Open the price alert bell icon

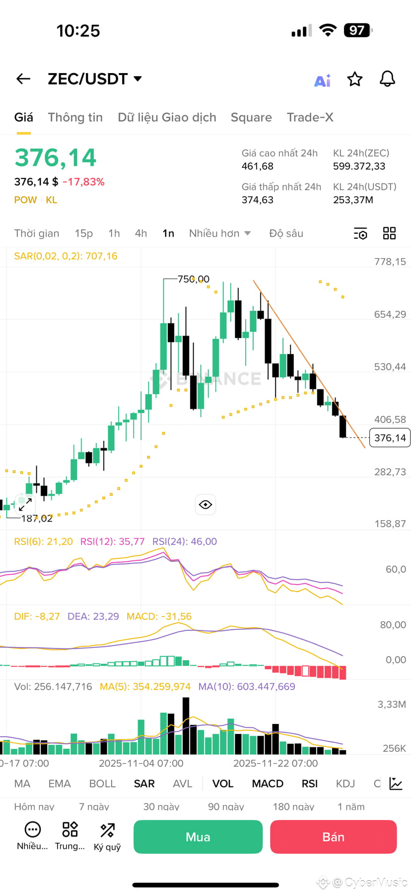387,79
